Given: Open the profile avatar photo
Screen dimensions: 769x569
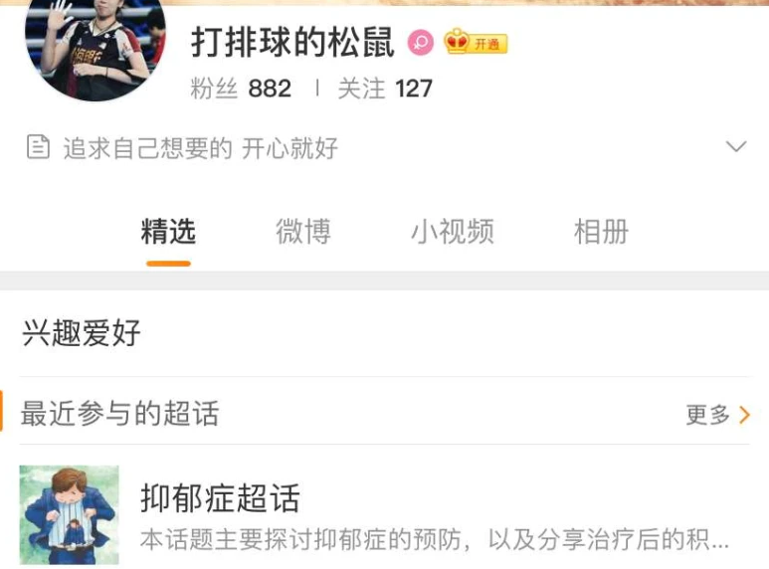Looking at the screenshot, I should pos(96,47).
